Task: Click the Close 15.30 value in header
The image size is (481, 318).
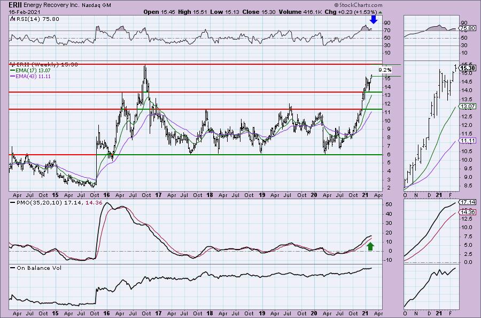Action: pos(259,12)
